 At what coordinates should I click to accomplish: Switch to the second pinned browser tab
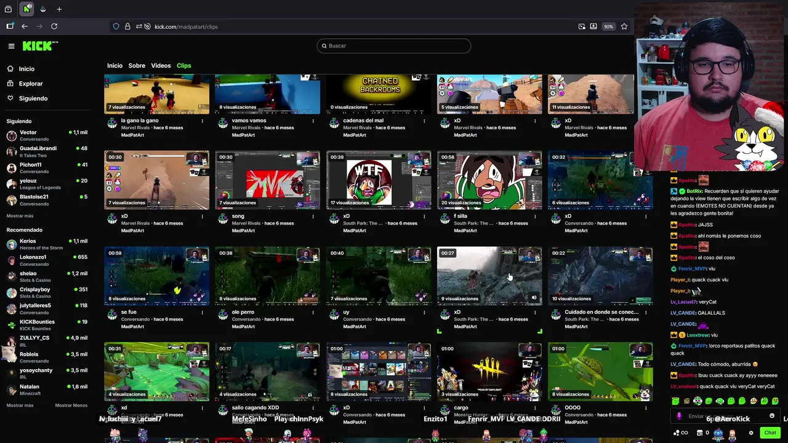click(x=42, y=9)
